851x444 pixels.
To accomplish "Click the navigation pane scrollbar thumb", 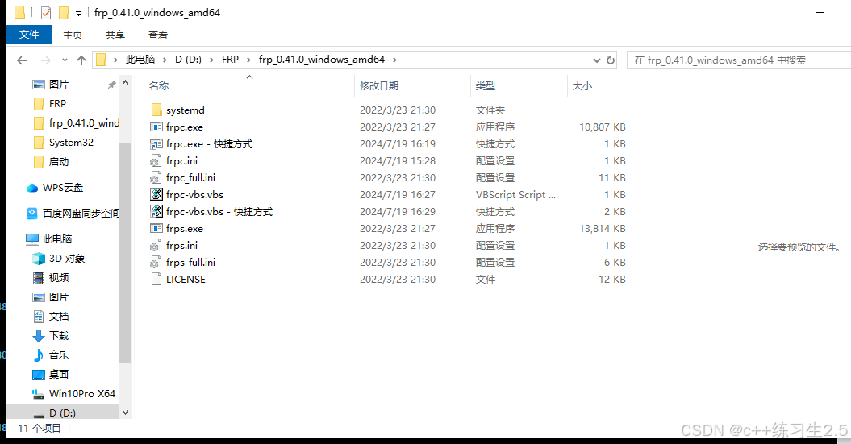I will tap(125, 253).
